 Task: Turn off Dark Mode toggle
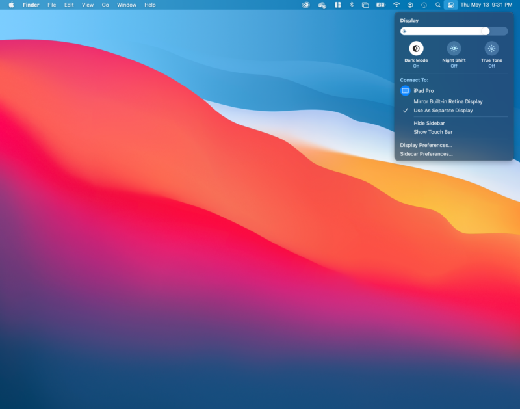point(416,48)
